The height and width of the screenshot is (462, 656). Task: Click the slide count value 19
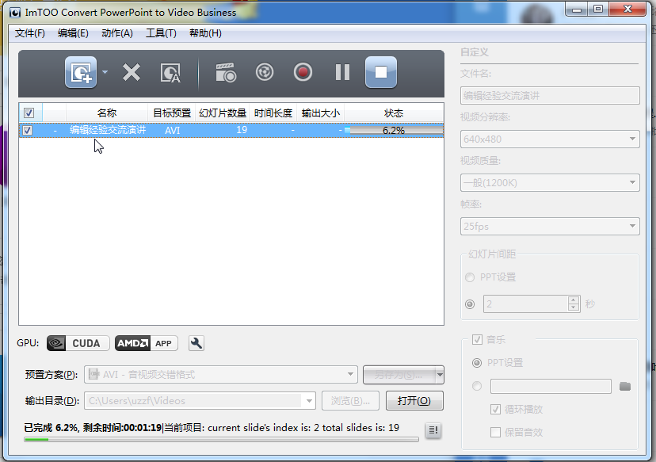coord(242,130)
